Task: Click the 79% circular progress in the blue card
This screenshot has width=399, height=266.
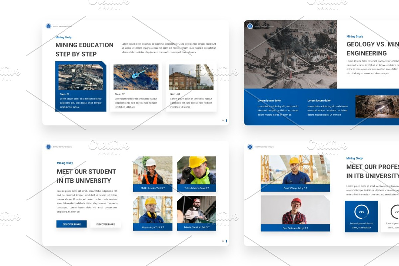Action: pos(361,212)
